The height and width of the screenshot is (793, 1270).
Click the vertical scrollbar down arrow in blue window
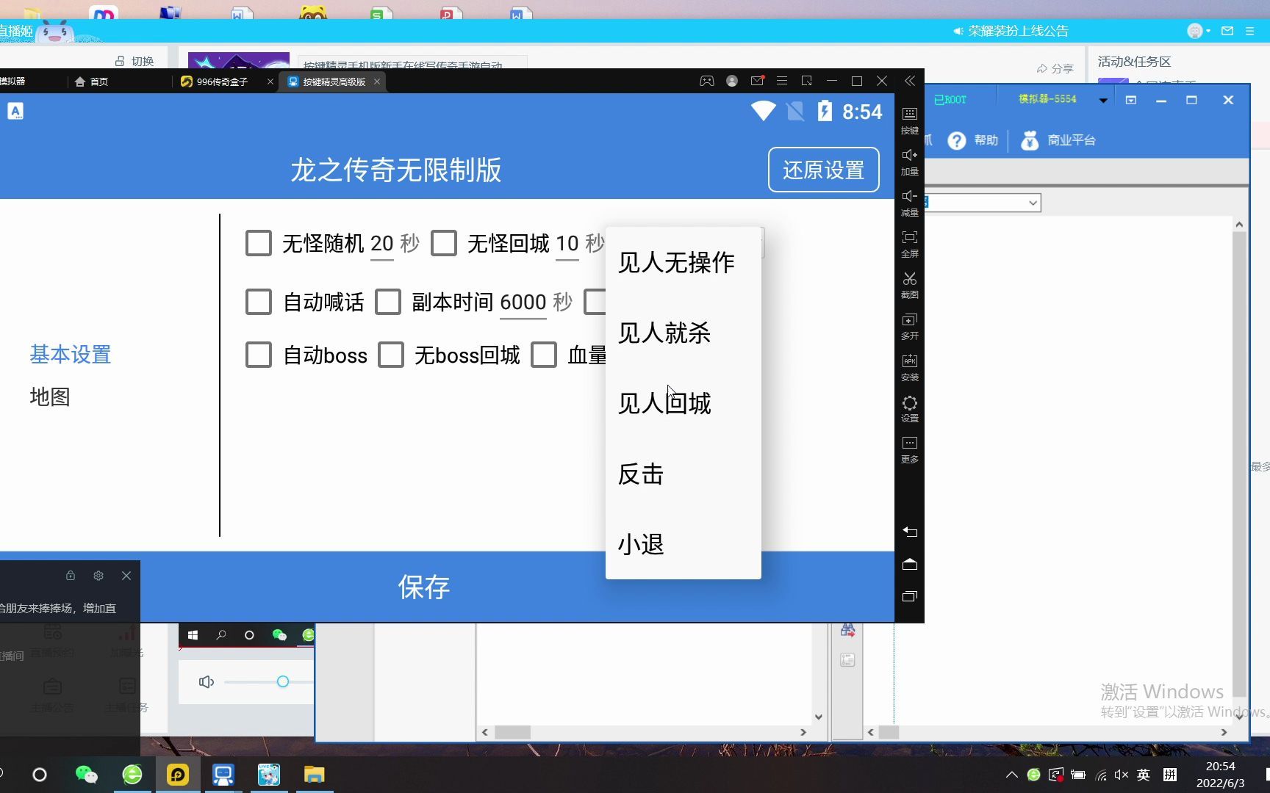[1239, 717]
